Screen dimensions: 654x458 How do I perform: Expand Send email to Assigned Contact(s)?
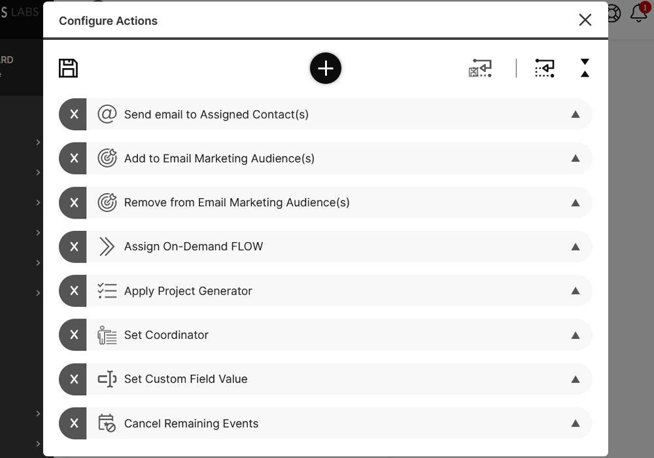coord(575,114)
